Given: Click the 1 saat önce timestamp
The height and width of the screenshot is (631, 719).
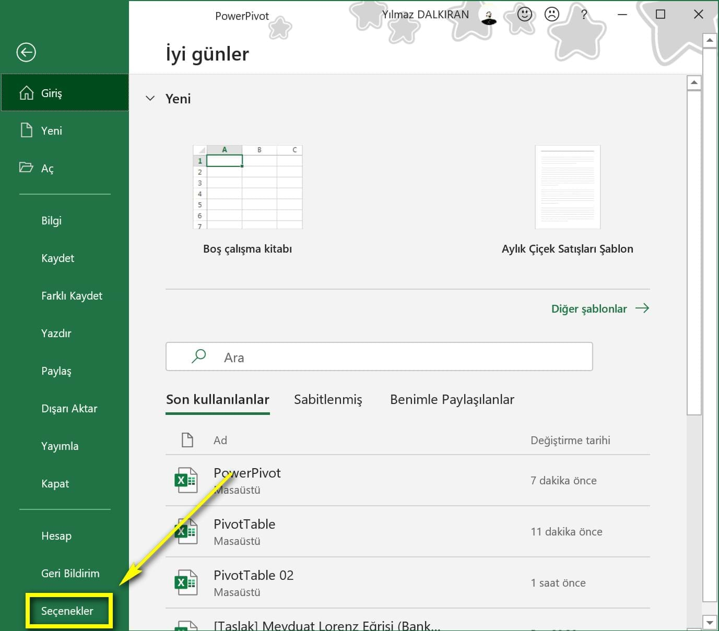Looking at the screenshot, I should tap(558, 583).
